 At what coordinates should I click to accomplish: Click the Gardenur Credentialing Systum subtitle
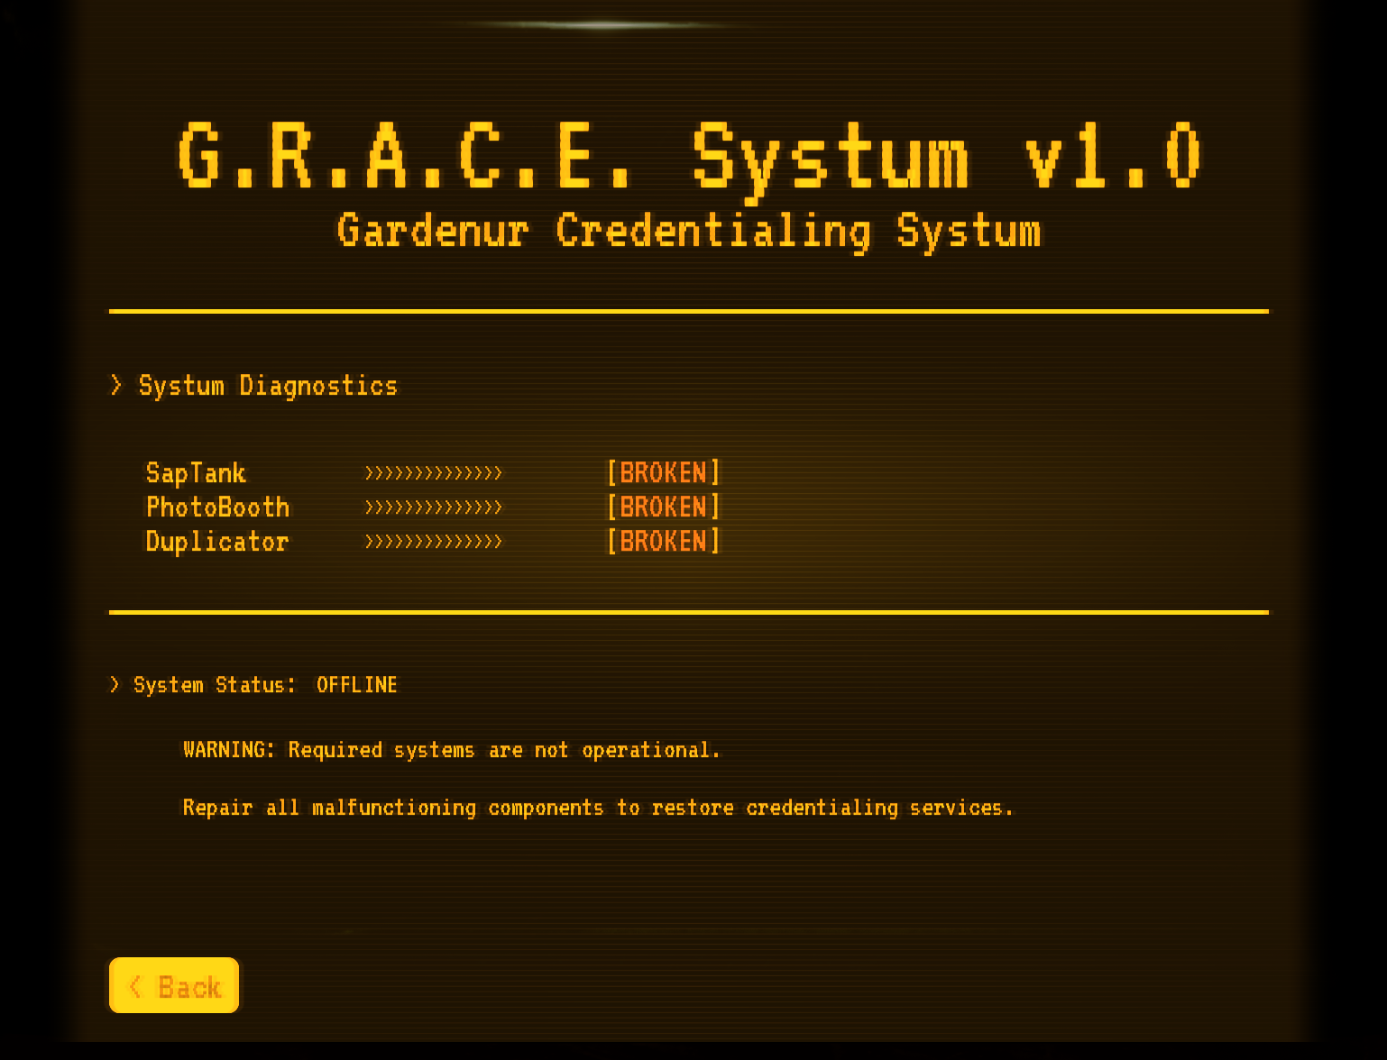pos(690,232)
